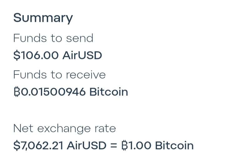Select Bitcoin in the exchange rate line
This screenshot has width=228, height=158.
(x=174, y=146)
